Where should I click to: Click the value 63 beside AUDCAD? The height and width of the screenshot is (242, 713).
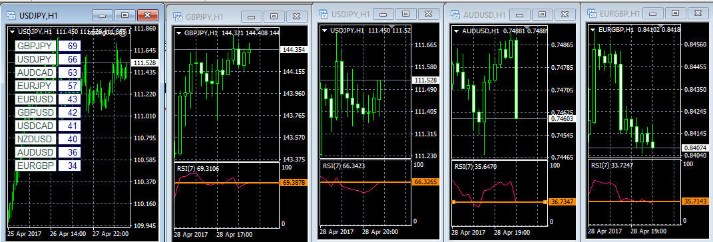pos(70,72)
